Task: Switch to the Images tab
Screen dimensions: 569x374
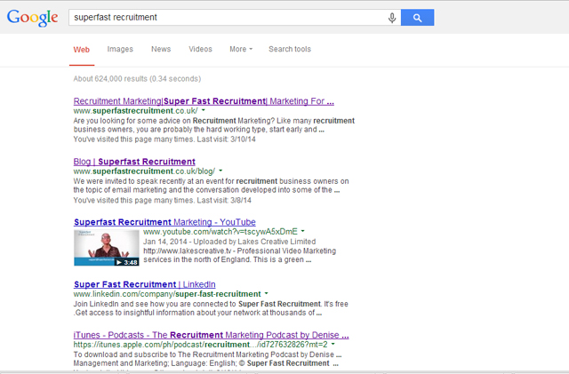Action: point(120,49)
